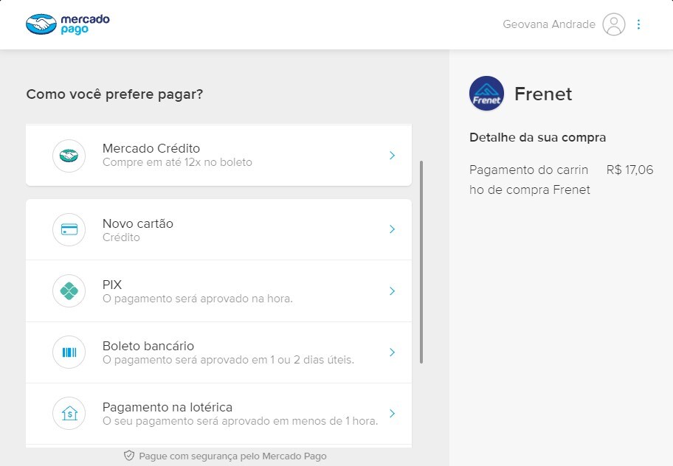This screenshot has width=673, height=466.
Task: Select Pagamento na lotérica option text
Action: pos(168,407)
